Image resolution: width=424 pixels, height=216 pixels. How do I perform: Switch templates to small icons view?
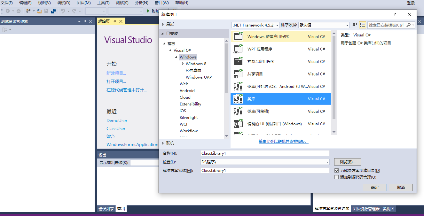(x=355, y=25)
